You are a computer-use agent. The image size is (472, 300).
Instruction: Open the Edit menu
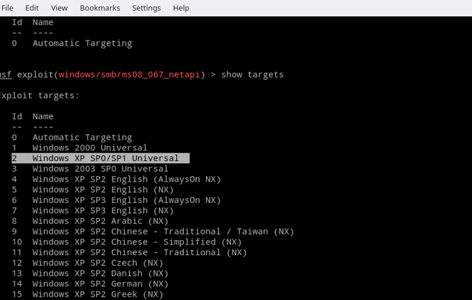pos(32,8)
